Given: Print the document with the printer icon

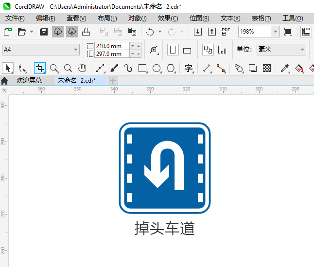Looking at the screenshot, I should coord(86,32).
